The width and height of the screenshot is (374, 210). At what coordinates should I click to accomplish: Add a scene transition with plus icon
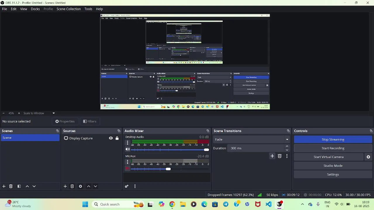coord(272,156)
